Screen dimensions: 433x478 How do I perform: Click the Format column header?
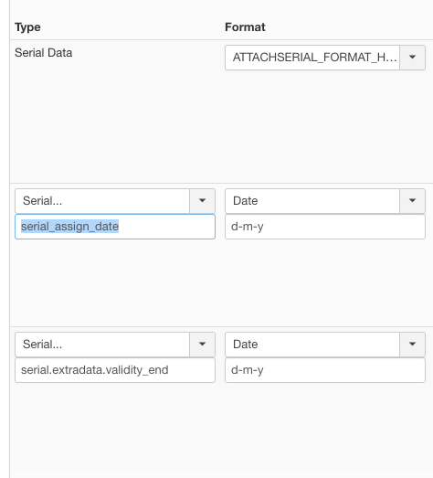pyautogui.click(x=245, y=27)
